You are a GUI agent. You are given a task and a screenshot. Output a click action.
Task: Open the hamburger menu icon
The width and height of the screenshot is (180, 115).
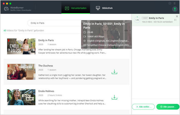coord(175,3)
